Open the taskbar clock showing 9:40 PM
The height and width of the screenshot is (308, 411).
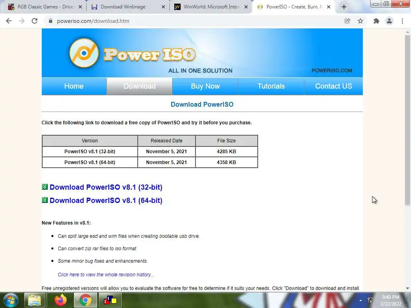(x=391, y=300)
